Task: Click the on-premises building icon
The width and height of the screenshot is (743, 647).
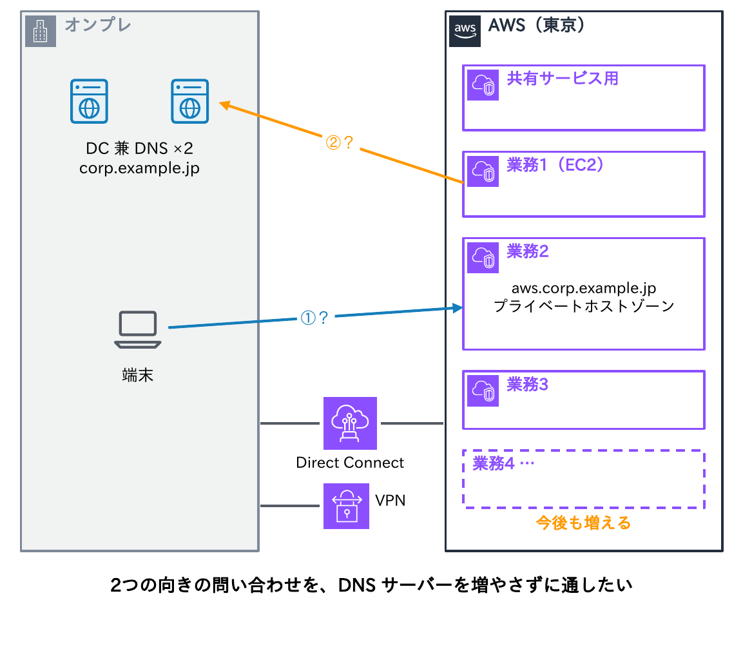Action: (41, 32)
